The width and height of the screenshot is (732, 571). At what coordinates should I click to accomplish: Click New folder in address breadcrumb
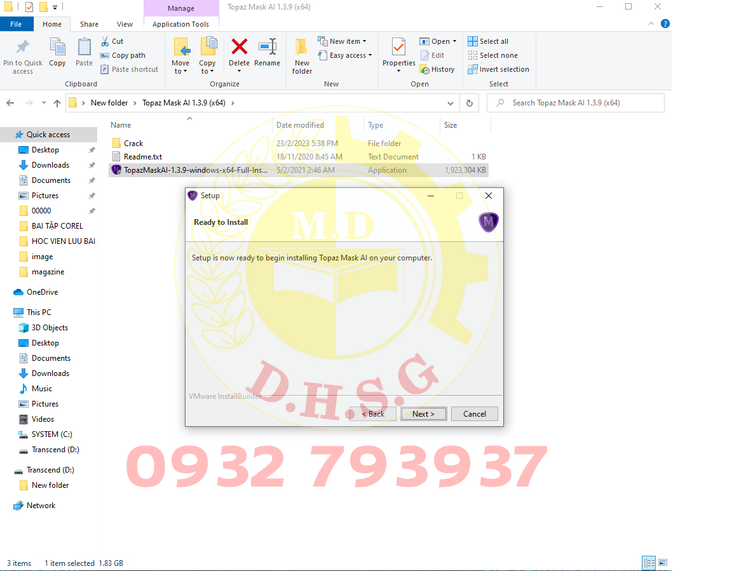pyautogui.click(x=109, y=103)
